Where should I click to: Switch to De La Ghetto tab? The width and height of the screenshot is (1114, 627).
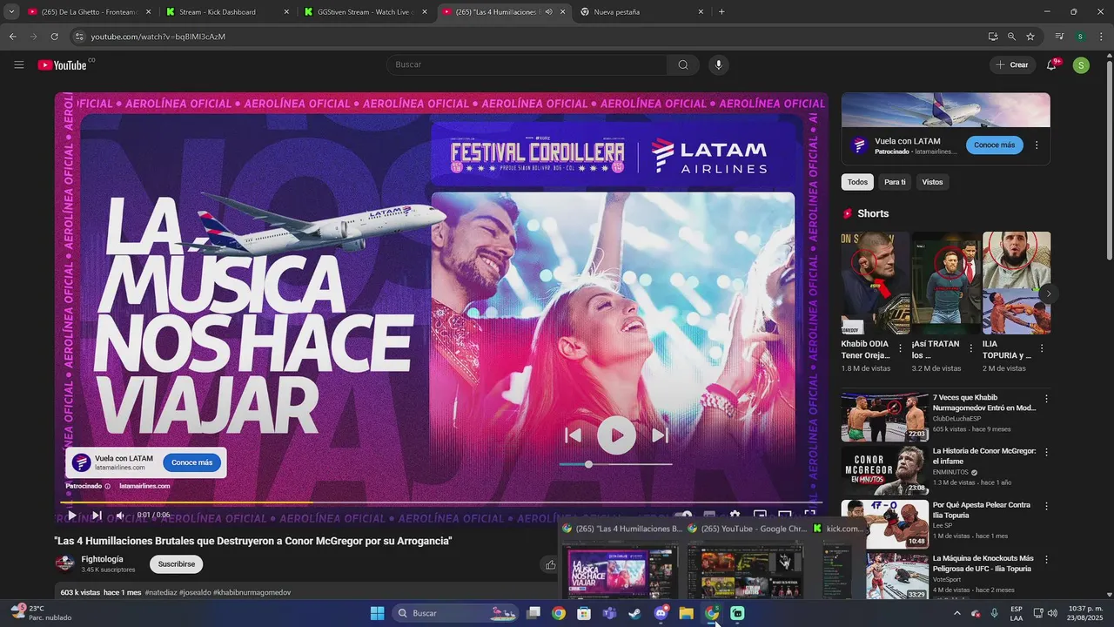[x=89, y=12]
